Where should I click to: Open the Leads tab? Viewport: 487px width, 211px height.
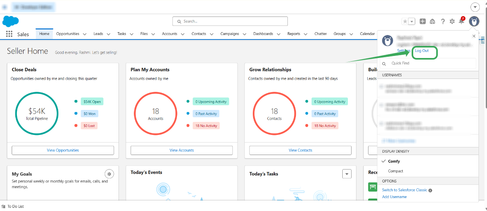[x=98, y=34]
